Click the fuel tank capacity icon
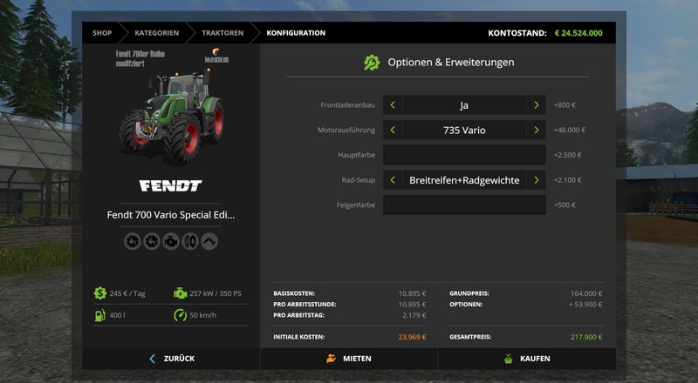Viewport: 698px width, 383px height. coord(100,315)
